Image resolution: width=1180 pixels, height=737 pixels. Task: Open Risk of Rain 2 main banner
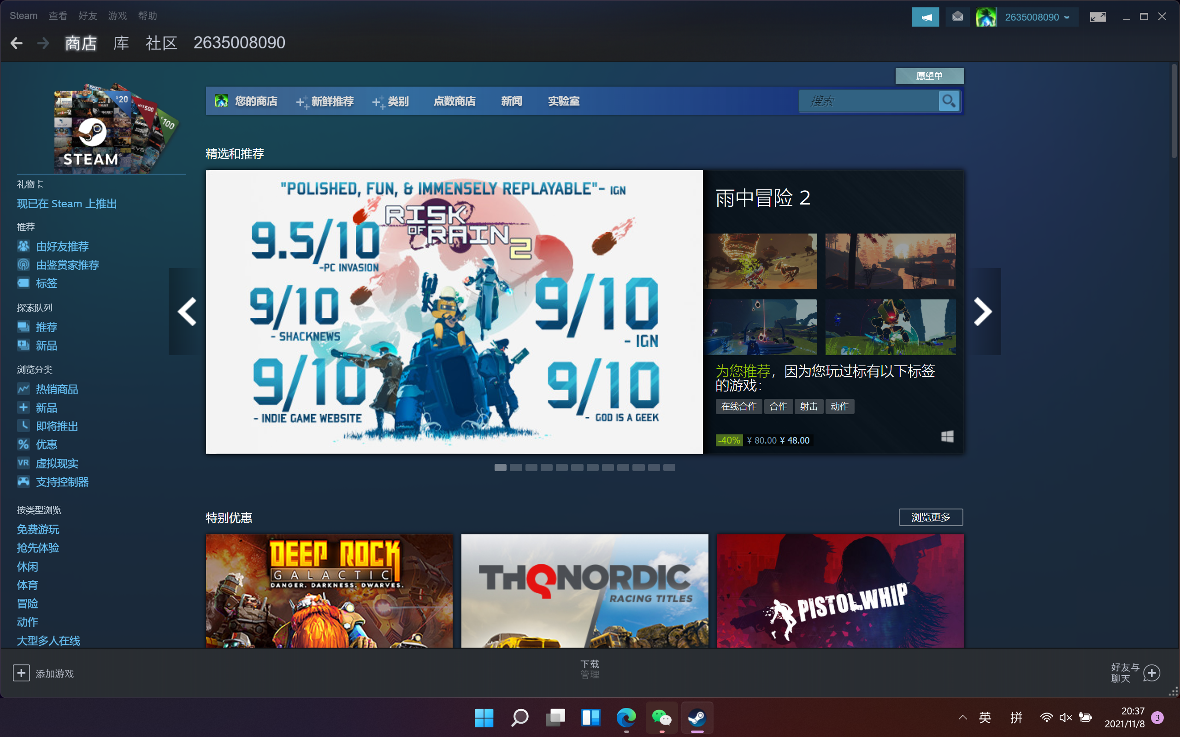[454, 312]
